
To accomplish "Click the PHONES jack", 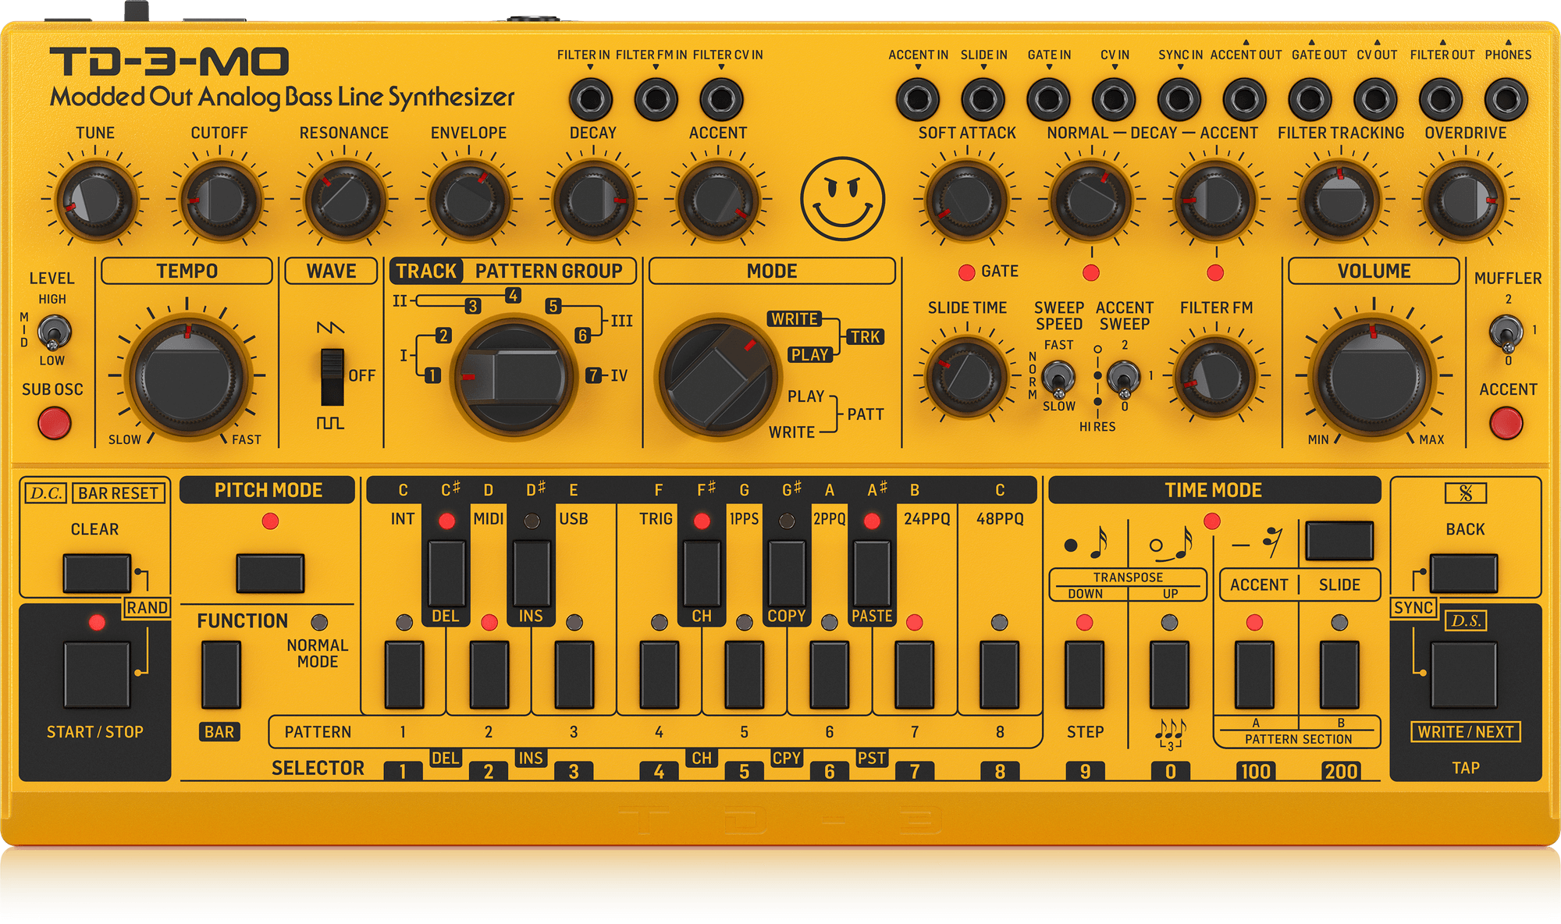I will click(1506, 99).
